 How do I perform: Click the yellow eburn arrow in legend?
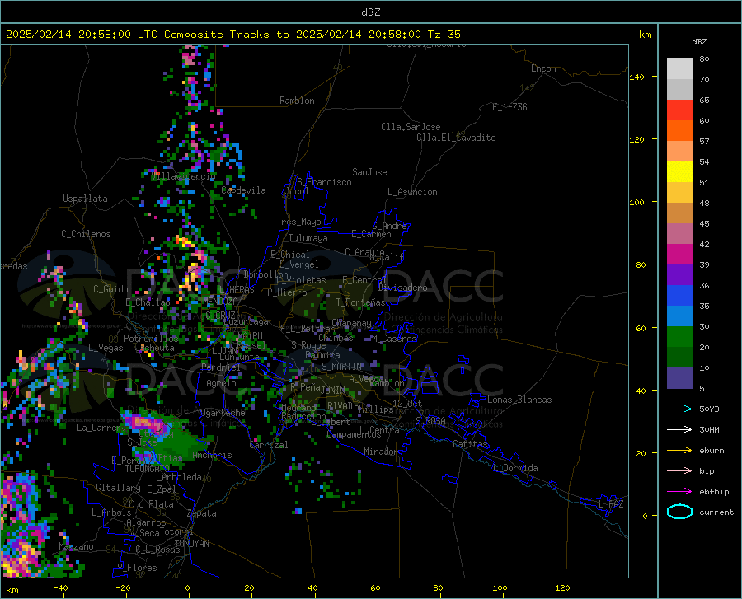(x=679, y=450)
